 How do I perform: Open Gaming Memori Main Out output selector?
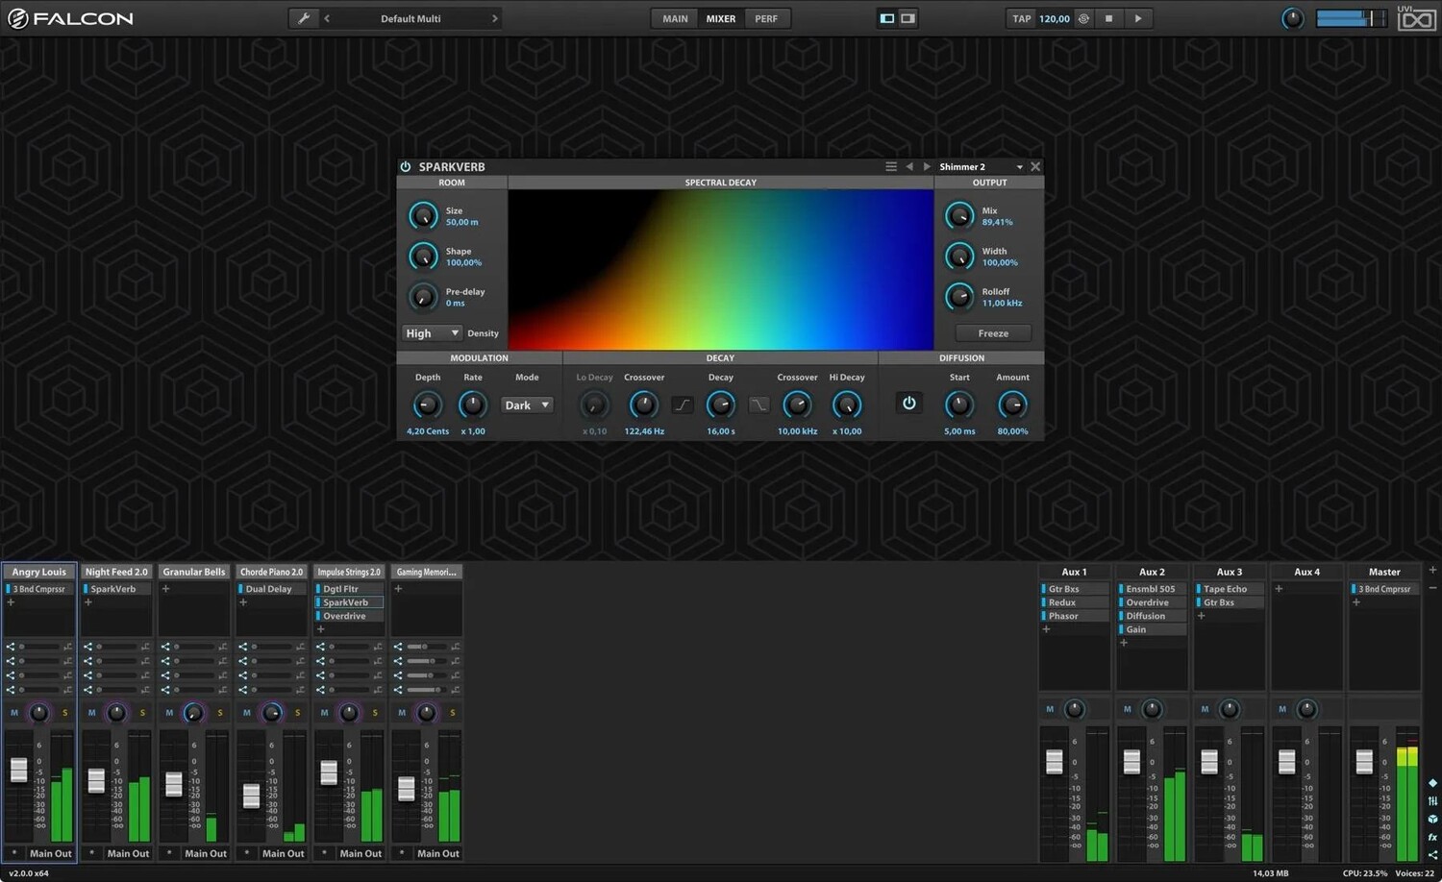tap(438, 853)
